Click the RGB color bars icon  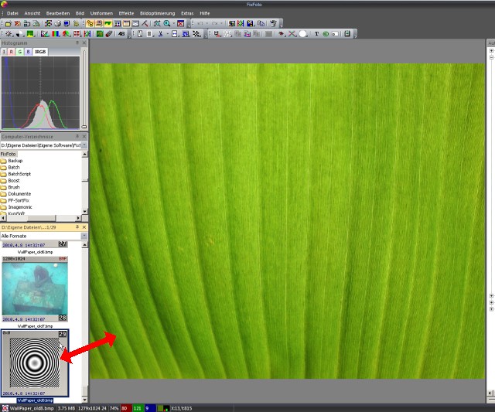tap(56, 34)
